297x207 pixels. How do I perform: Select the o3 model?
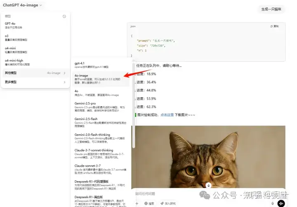click(35, 37)
